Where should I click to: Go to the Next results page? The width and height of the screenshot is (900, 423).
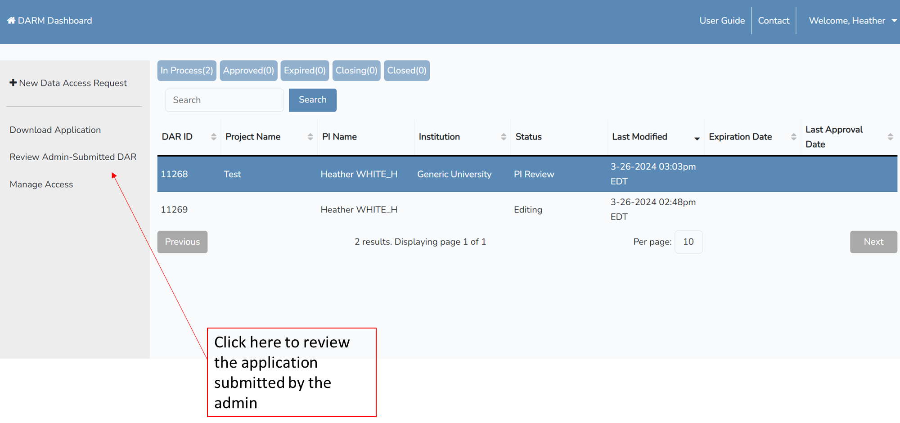(873, 242)
